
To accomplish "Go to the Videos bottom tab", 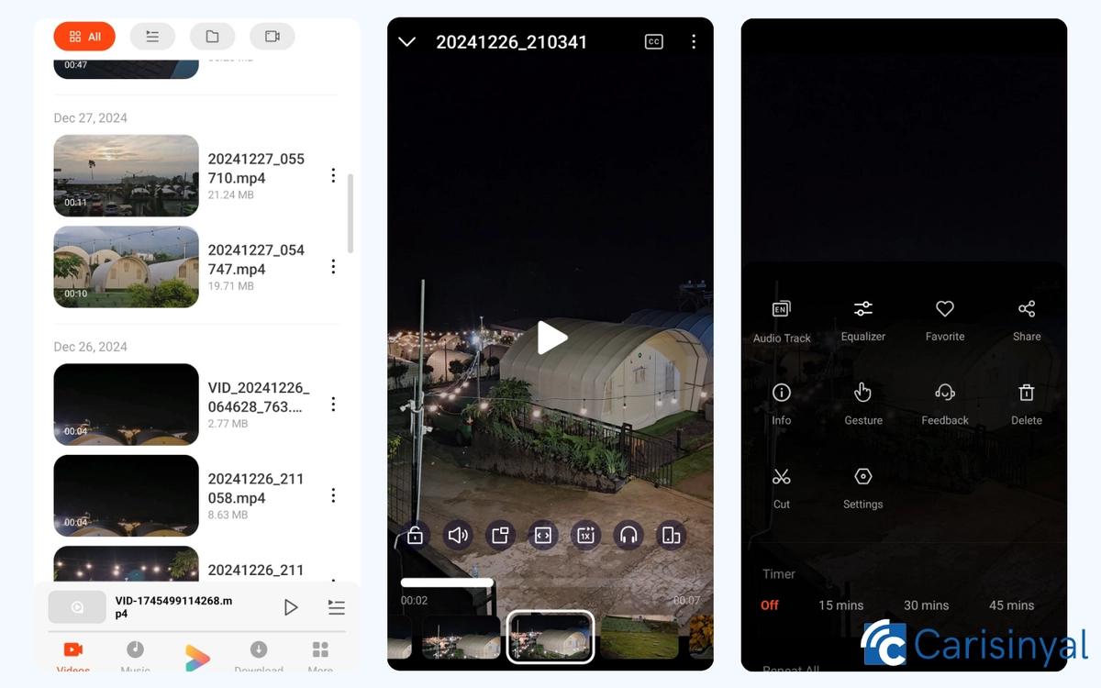I will point(73,657).
